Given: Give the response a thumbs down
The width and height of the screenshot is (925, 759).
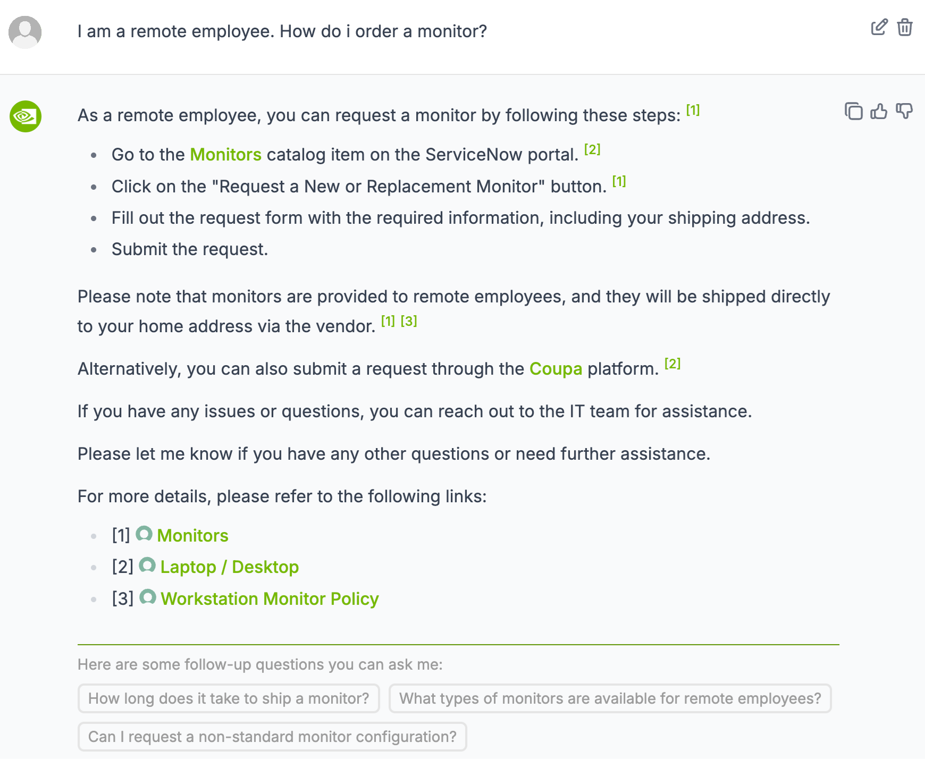Looking at the screenshot, I should click(x=904, y=111).
